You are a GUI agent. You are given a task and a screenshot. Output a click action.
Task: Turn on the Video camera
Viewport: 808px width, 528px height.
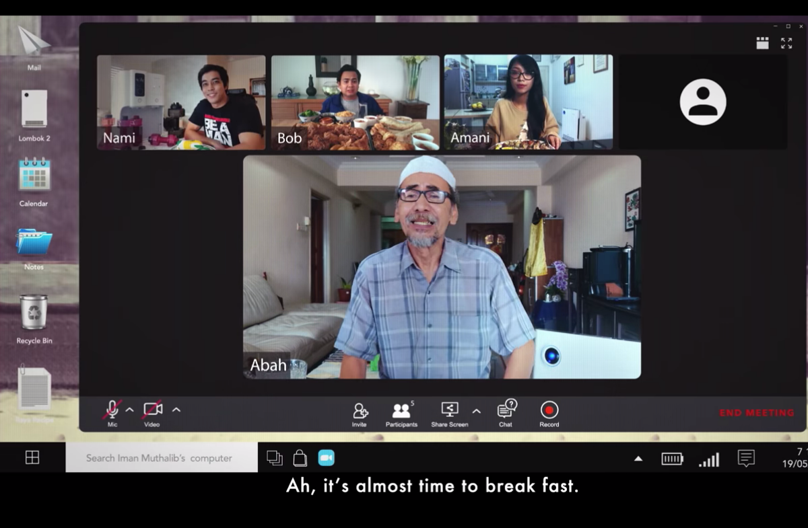tap(152, 410)
